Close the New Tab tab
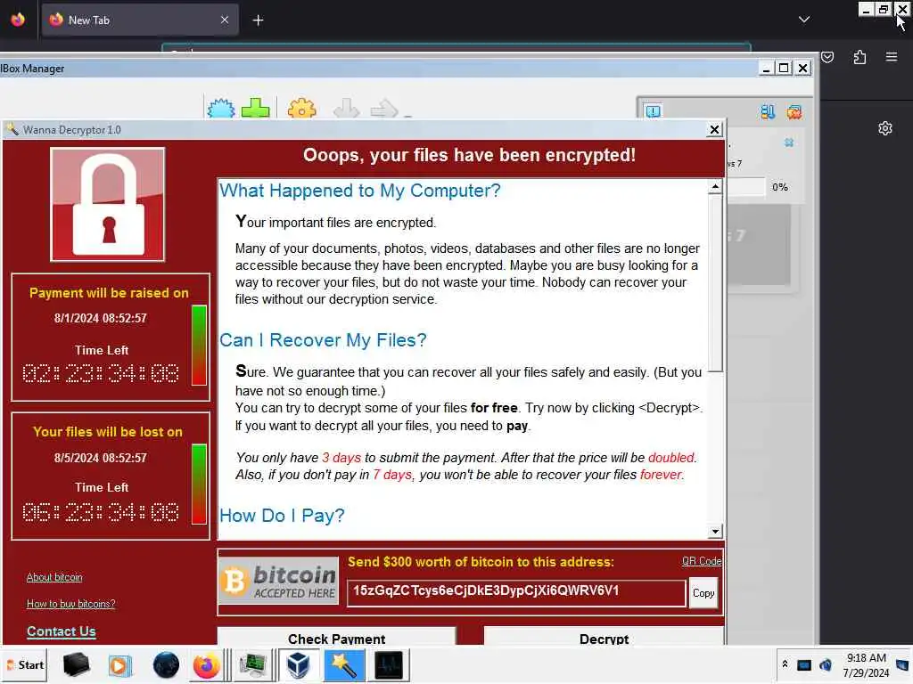 (225, 20)
